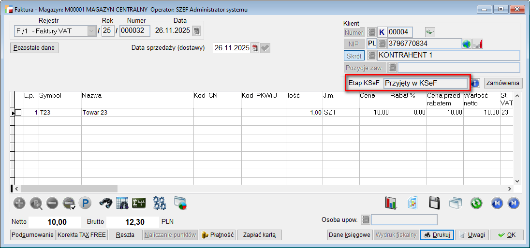Image resolution: width=530 pixels, height=248 pixels.
Task: Go to next record with blue arrow
Action: tap(513, 203)
